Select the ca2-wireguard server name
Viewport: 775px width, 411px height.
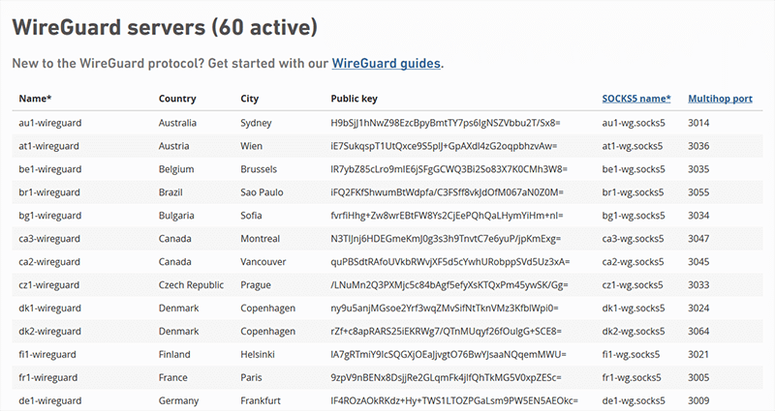click(x=49, y=262)
